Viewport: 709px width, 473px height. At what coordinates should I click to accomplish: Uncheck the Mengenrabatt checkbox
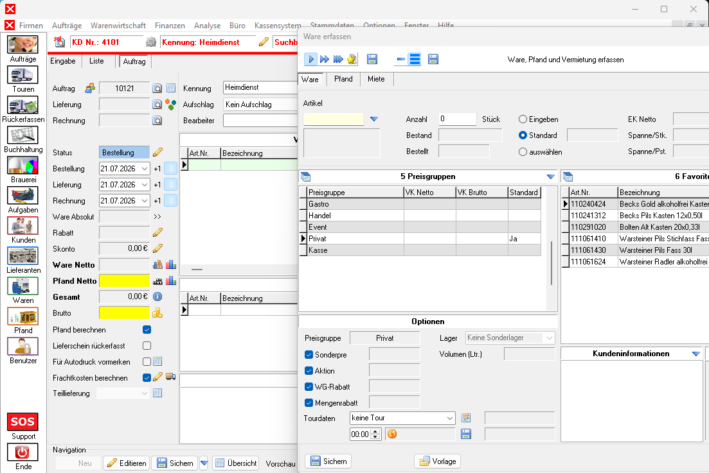tap(309, 402)
